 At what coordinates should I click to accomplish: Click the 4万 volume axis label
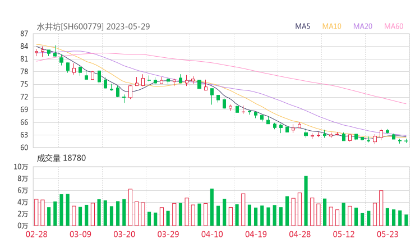(x=23, y=202)
